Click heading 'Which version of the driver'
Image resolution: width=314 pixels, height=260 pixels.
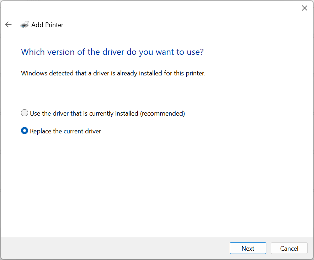(112, 52)
